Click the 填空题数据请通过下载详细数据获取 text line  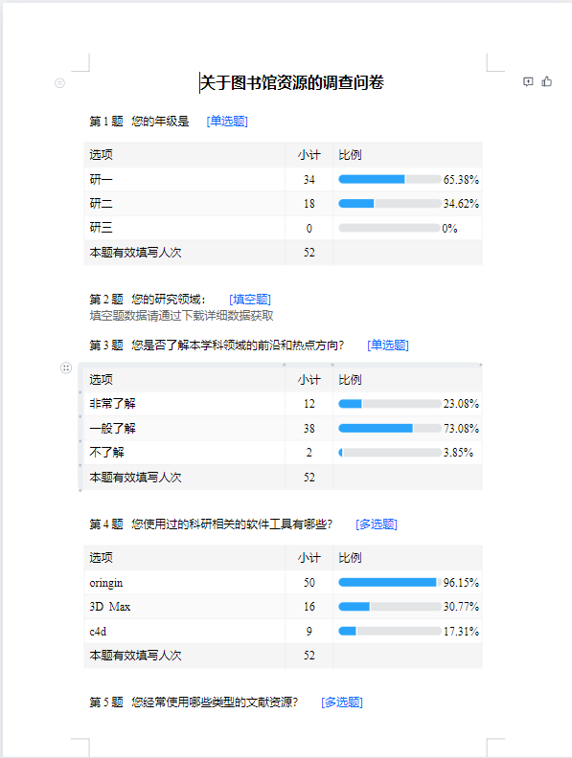pyautogui.click(x=181, y=316)
